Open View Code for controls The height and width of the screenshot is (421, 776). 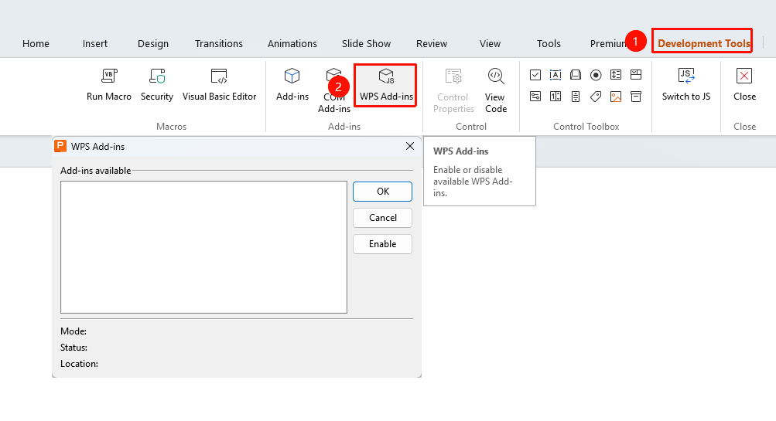coord(495,90)
